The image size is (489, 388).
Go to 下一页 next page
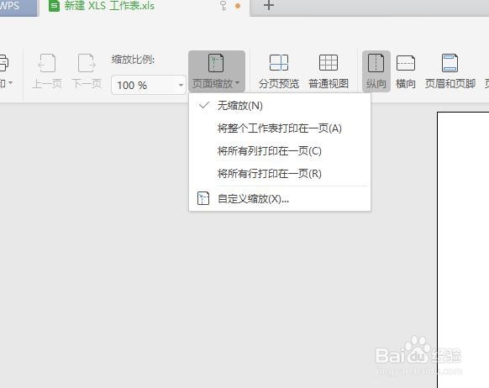coord(87,71)
